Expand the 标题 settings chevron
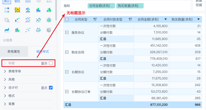Screen dimensions: 206x110 coord(5,63)
